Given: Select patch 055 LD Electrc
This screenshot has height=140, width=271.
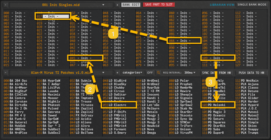Looking at the screenshot, I should (x=115, y=105).
